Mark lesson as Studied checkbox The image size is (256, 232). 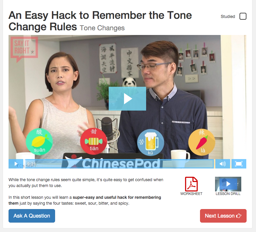(243, 16)
